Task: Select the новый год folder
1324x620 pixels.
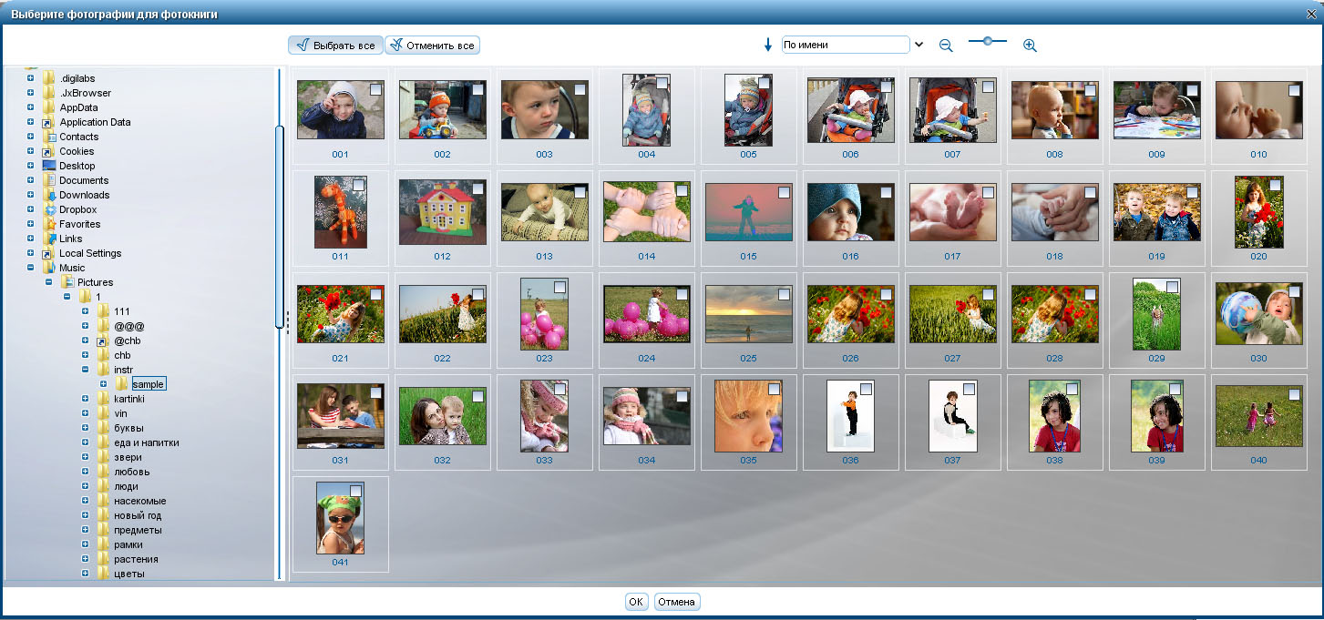Action: (137, 515)
